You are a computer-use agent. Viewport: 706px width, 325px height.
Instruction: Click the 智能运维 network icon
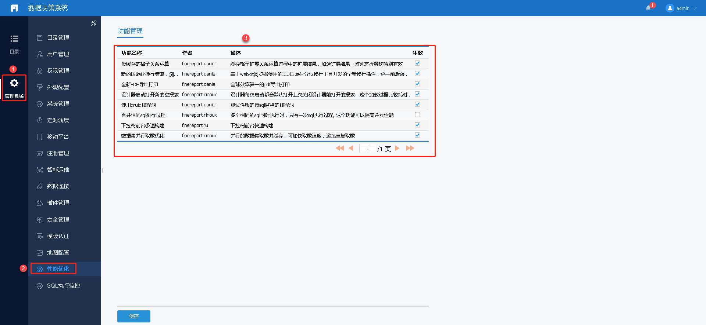[x=40, y=170]
